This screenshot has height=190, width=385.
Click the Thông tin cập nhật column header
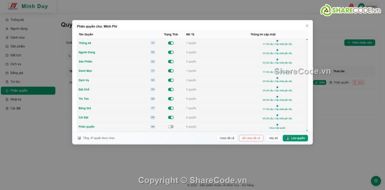[263, 35]
